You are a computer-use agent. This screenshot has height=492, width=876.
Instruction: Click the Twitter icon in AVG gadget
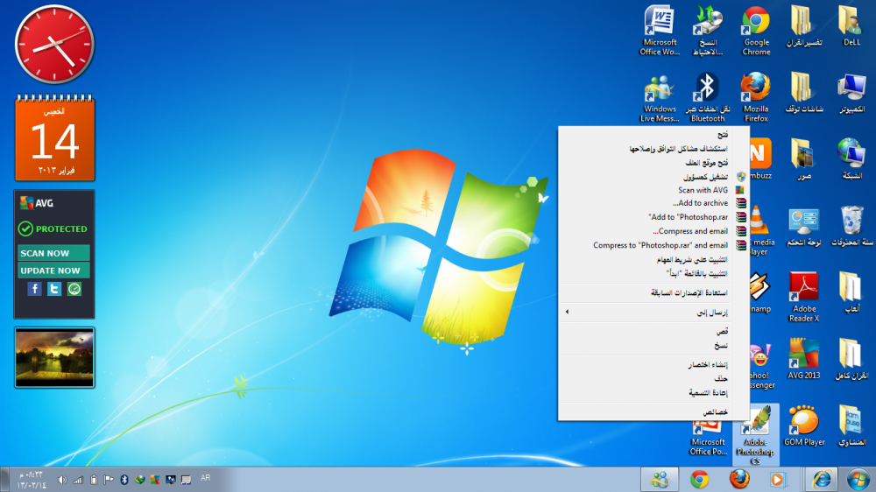coord(54,288)
